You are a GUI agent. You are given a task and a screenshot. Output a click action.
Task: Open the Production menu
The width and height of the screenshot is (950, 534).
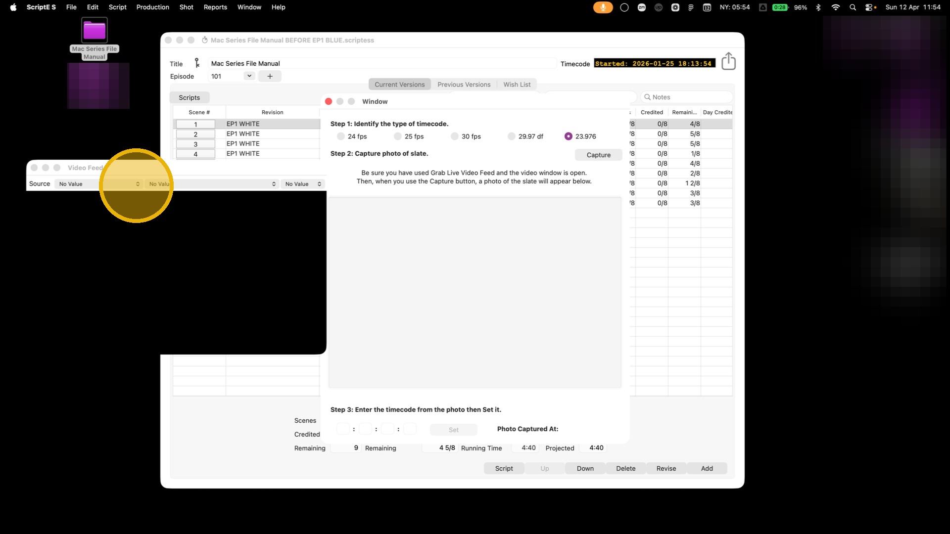pos(152,7)
